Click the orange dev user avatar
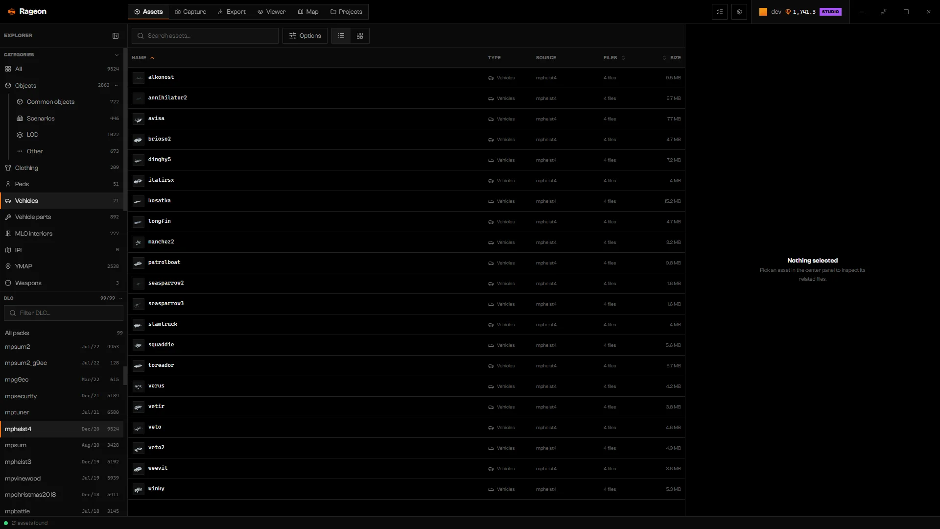This screenshot has height=529, width=940. tap(763, 12)
